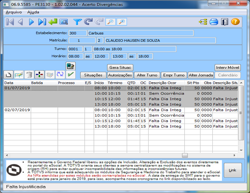The image size is (250, 193).
Task: Select first Sem Ocorrência row under 01/07/2019
Action: pyautogui.click(x=121, y=94)
